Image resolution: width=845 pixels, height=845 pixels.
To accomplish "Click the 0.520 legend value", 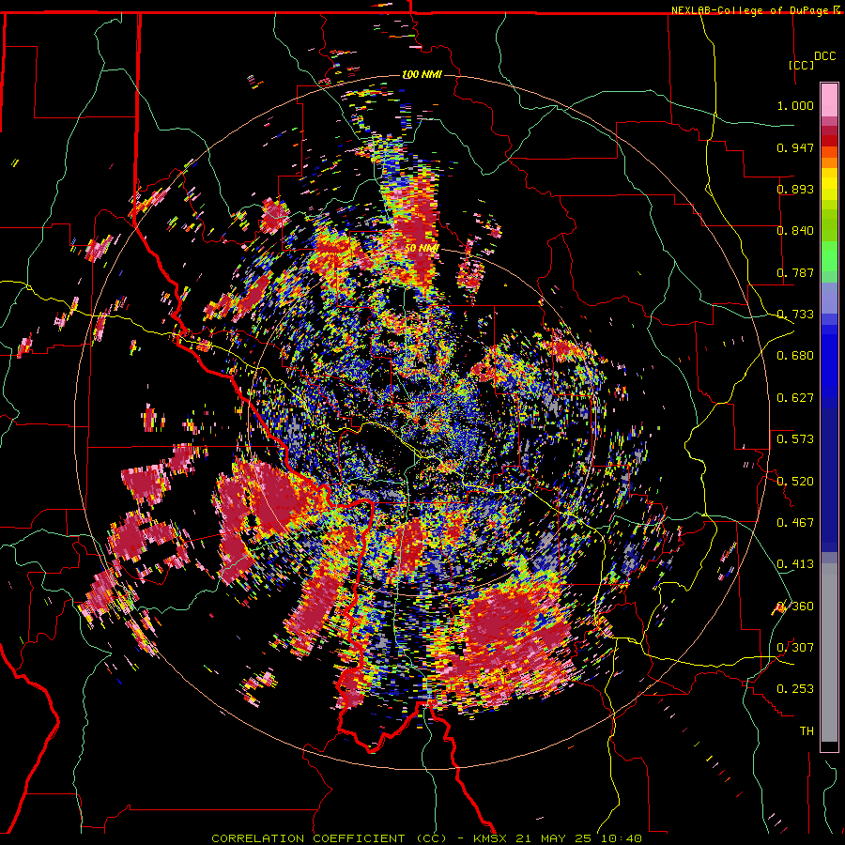I will click(795, 482).
